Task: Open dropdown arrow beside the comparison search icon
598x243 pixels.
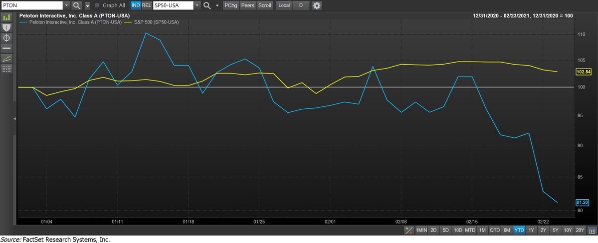Action: tap(217, 5)
